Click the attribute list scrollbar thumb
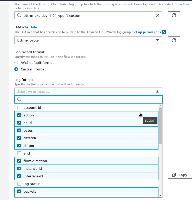Image resolution: width=192 pixels, height=200 pixels. click(x=160, y=126)
